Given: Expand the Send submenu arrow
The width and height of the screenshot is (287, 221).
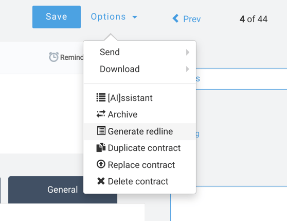Looking at the screenshot, I should [x=187, y=52].
